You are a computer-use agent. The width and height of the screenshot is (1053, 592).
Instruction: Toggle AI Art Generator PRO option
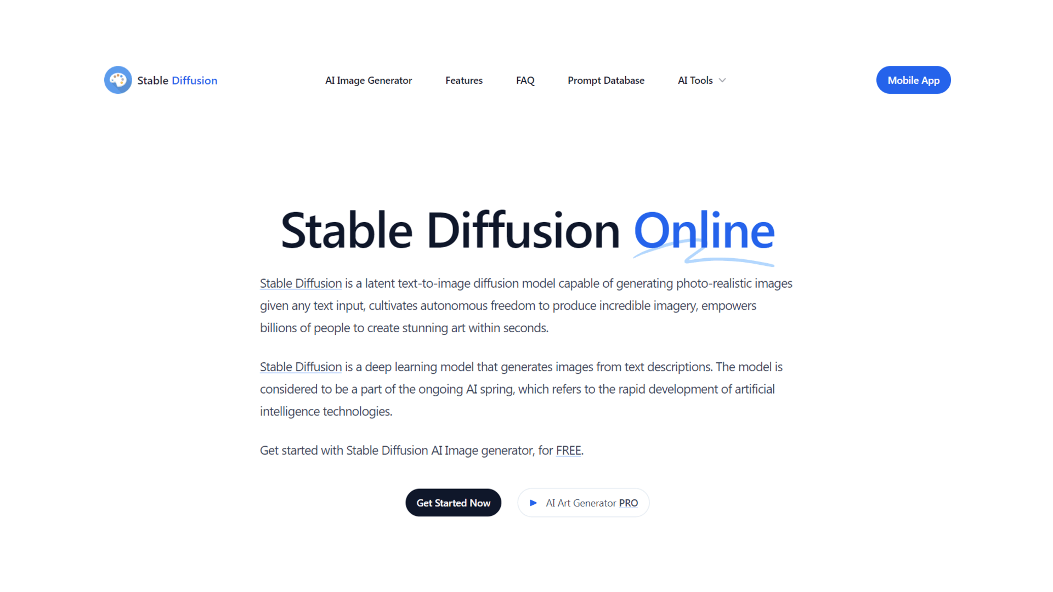tap(583, 502)
